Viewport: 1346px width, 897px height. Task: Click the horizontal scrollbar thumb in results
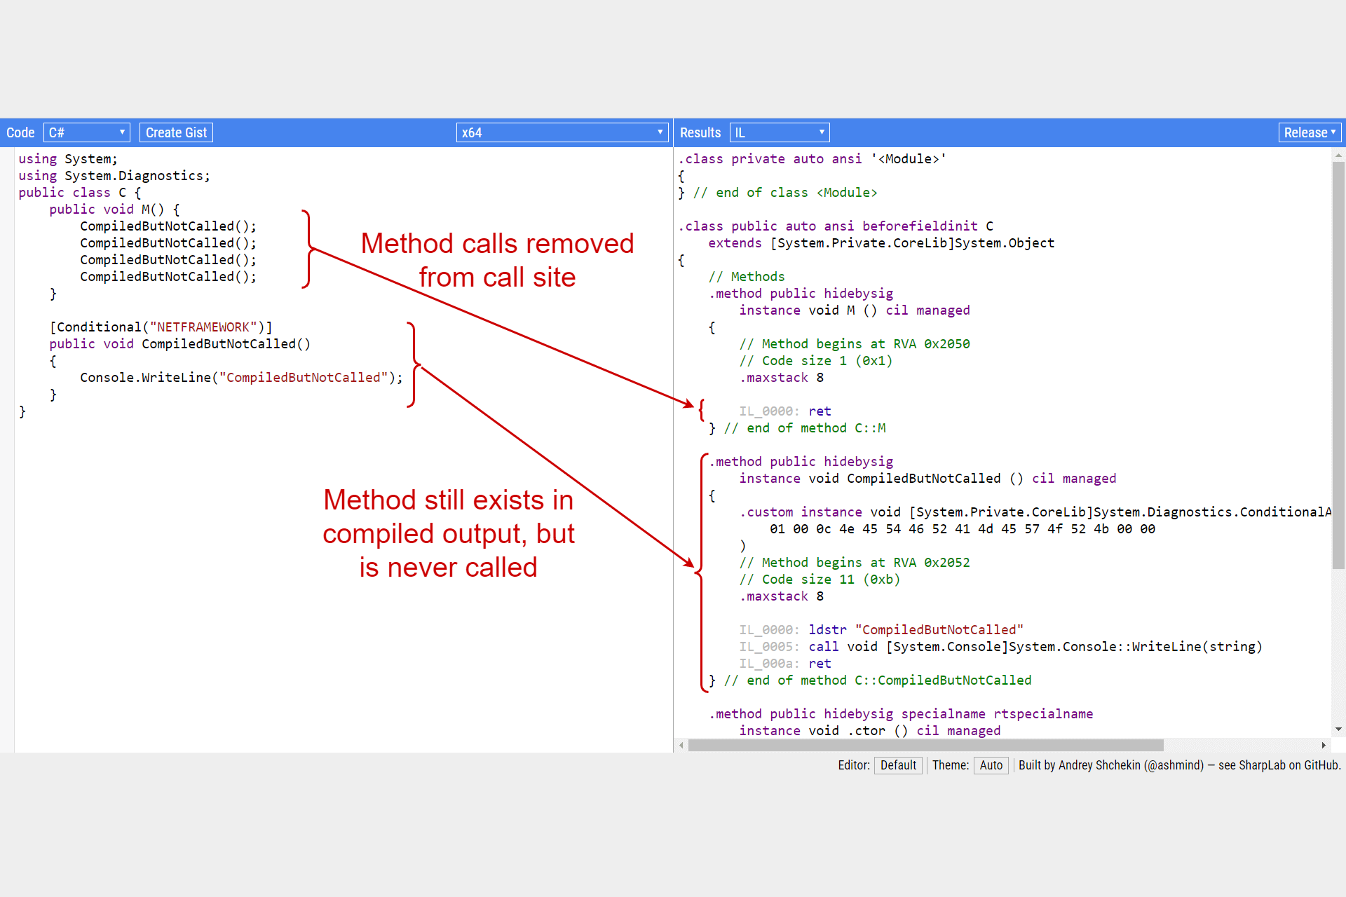click(925, 745)
